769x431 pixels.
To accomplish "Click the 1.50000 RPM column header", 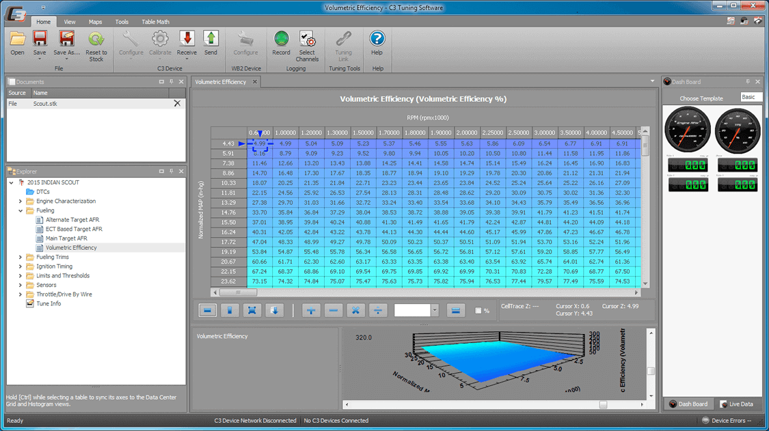I will click(363, 133).
